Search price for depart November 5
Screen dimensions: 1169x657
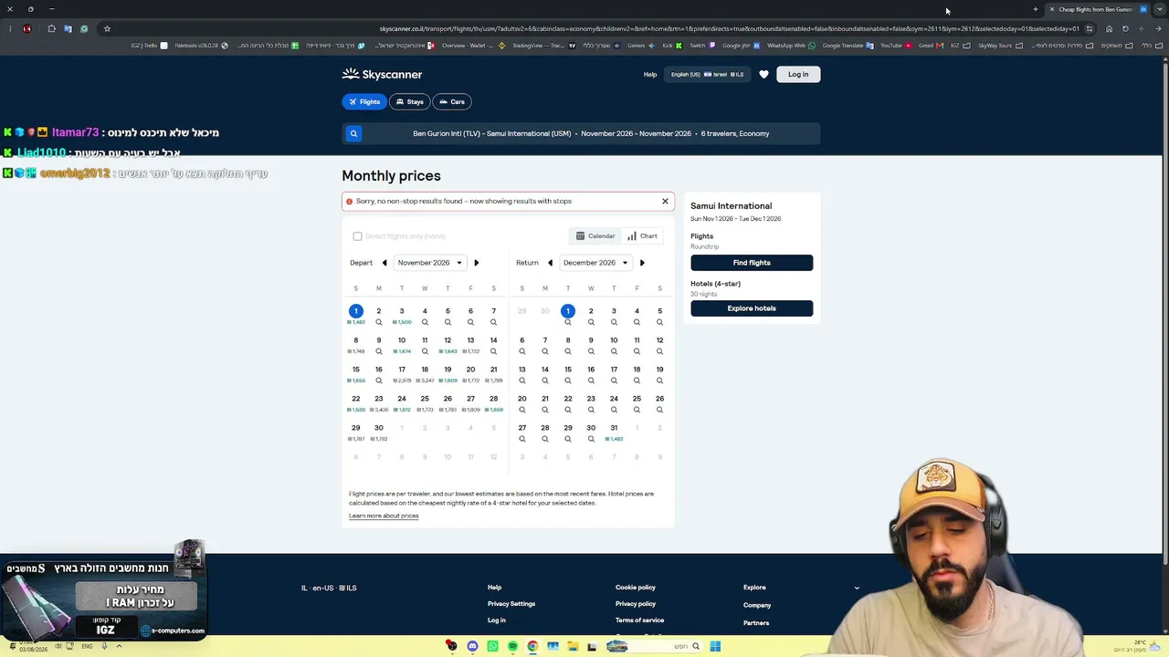point(448,322)
